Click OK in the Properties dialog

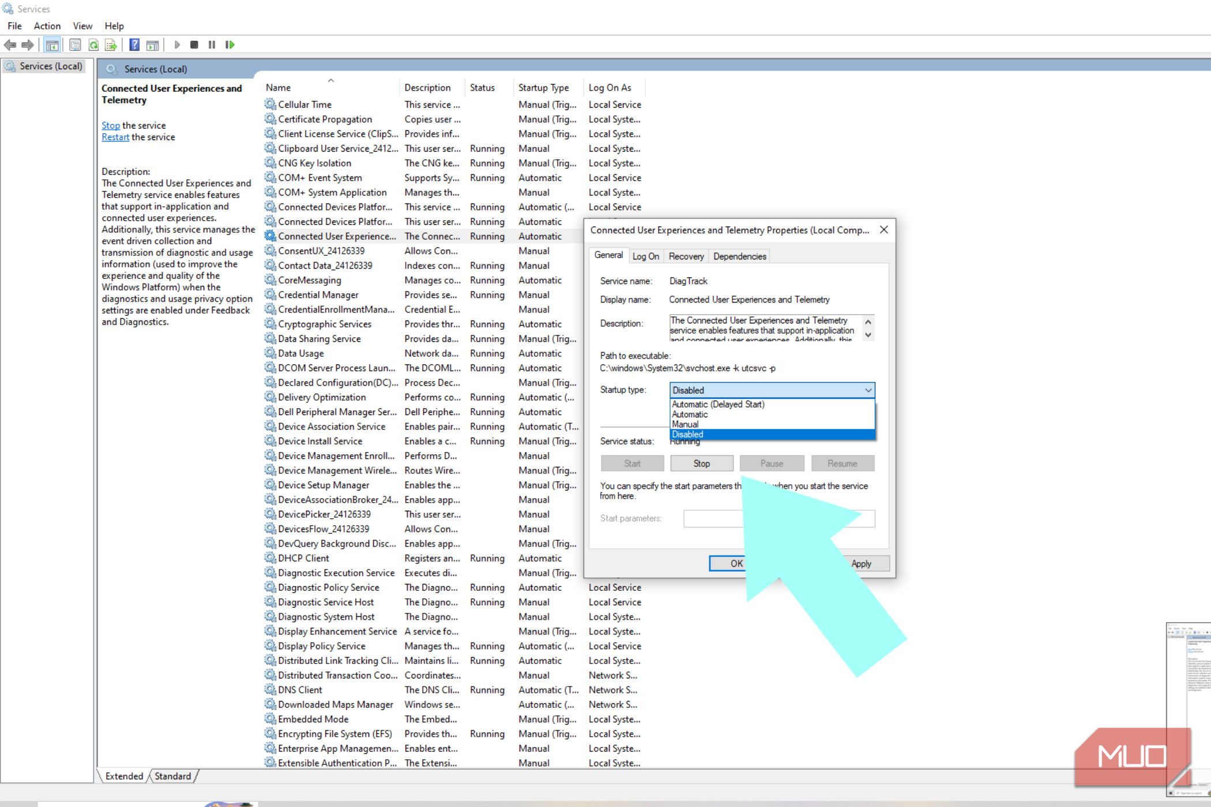click(x=736, y=564)
